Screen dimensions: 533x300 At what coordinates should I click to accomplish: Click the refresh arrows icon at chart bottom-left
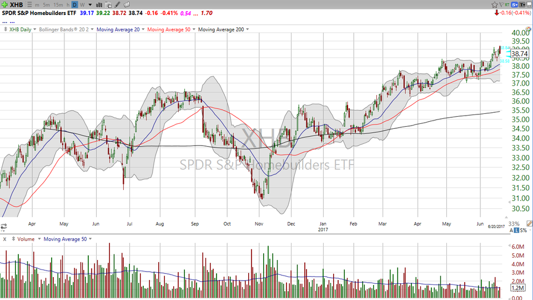[4, 227]
